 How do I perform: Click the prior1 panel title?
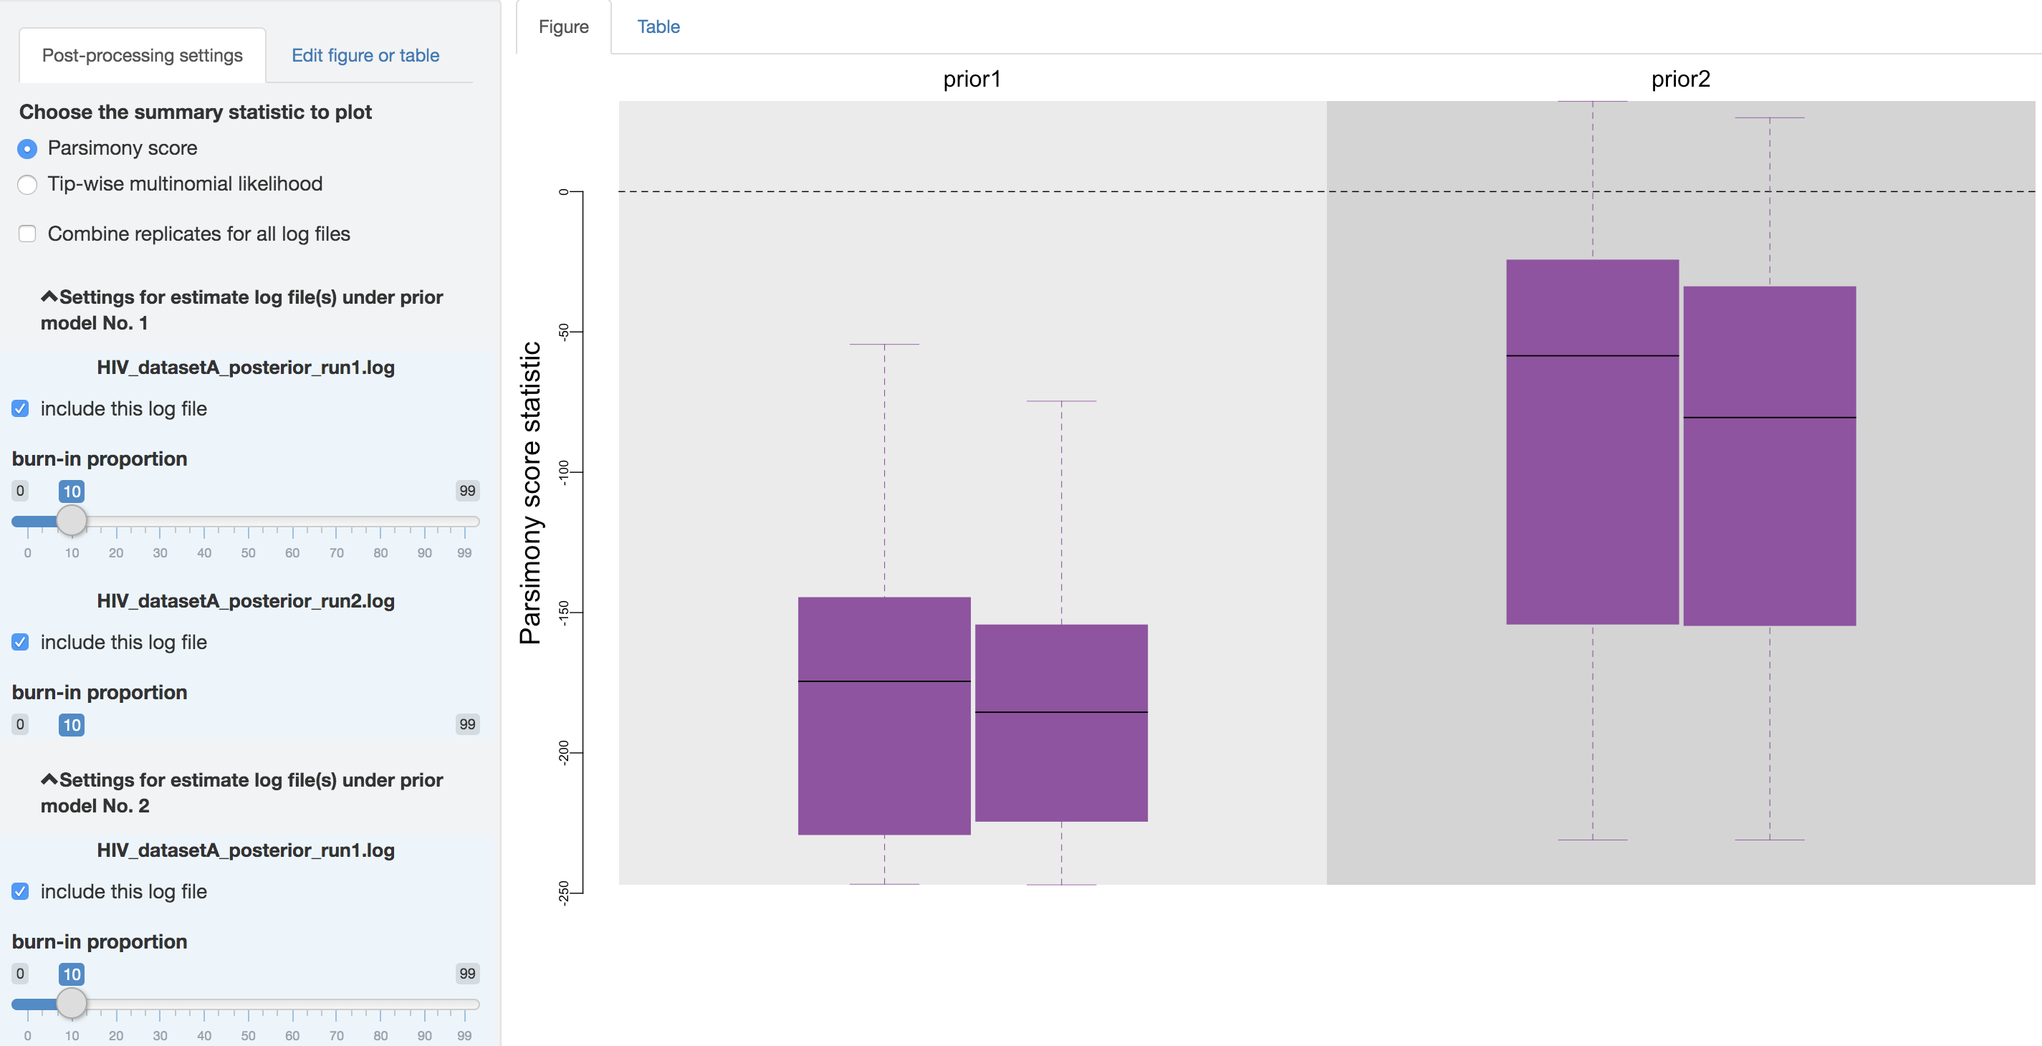tap(972, 80)
